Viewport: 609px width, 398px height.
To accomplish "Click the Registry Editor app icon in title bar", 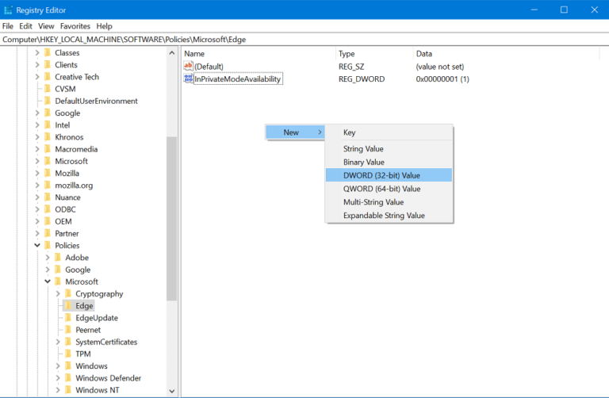I will click(x=8, y=10).
